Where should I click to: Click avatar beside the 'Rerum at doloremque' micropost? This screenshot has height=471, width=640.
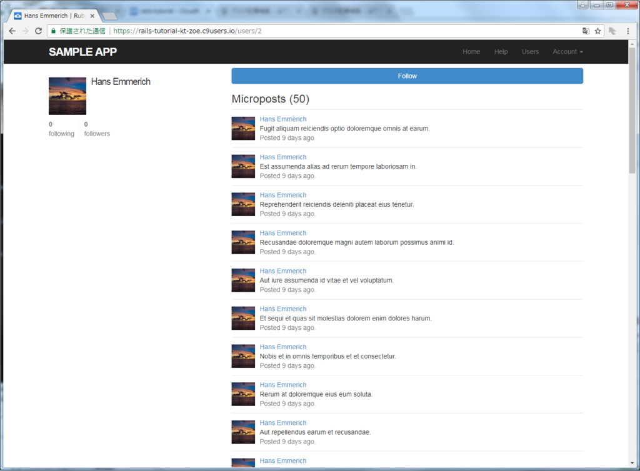243,394
